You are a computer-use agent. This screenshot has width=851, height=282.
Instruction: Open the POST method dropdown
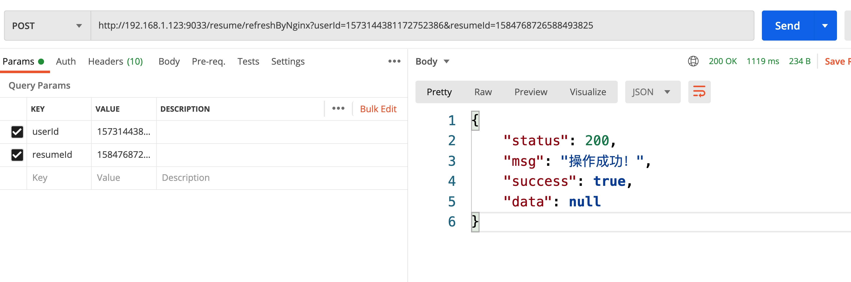[x=47, y=26]
